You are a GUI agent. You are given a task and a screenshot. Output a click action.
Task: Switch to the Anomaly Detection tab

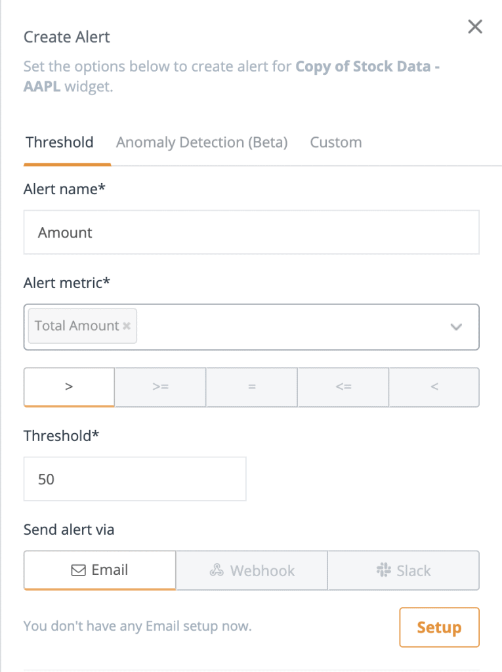tap(201, 142)
